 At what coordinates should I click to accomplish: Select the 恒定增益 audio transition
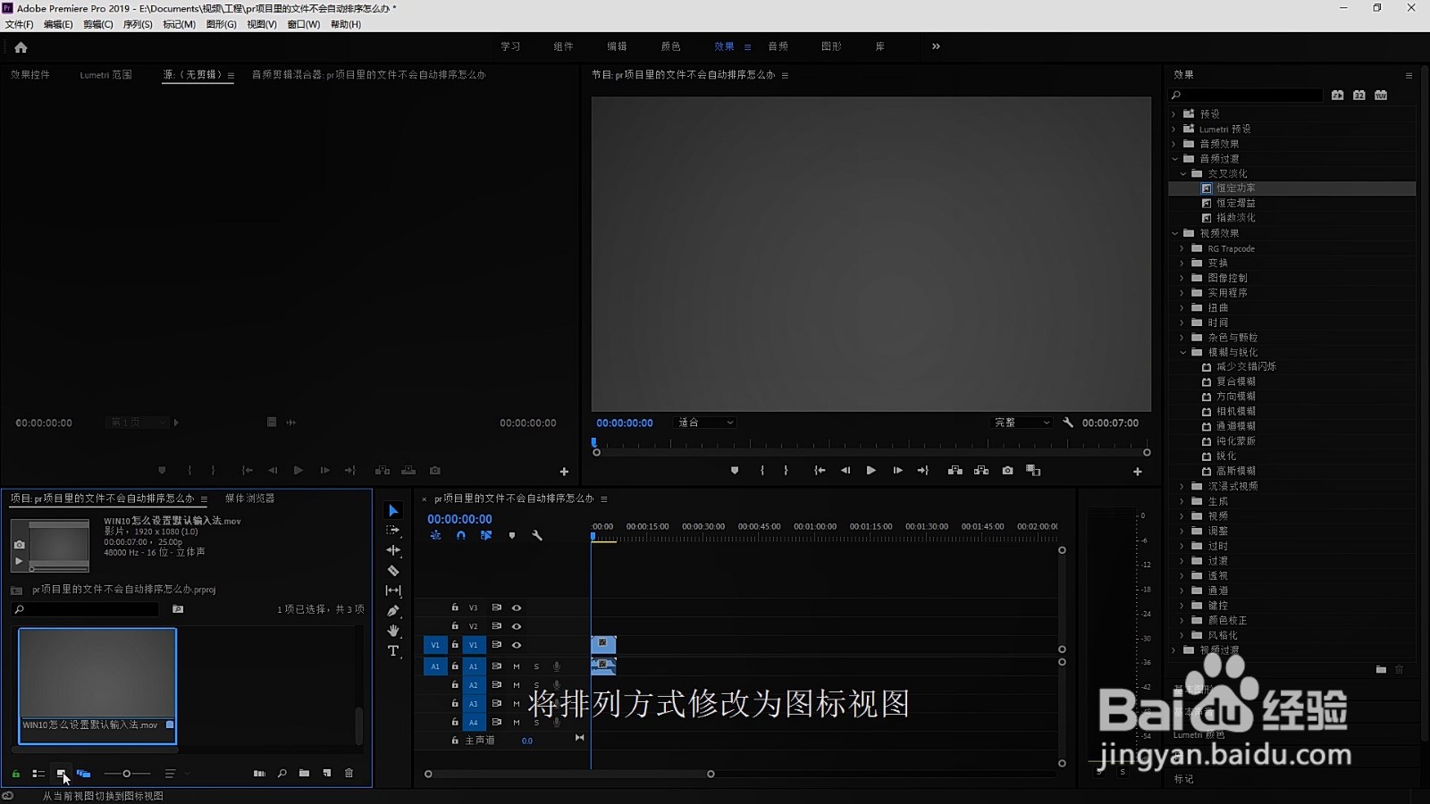click(x=1235, y=203)
